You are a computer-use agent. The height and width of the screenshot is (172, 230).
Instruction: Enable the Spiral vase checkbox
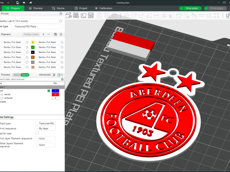pos(37,133)
